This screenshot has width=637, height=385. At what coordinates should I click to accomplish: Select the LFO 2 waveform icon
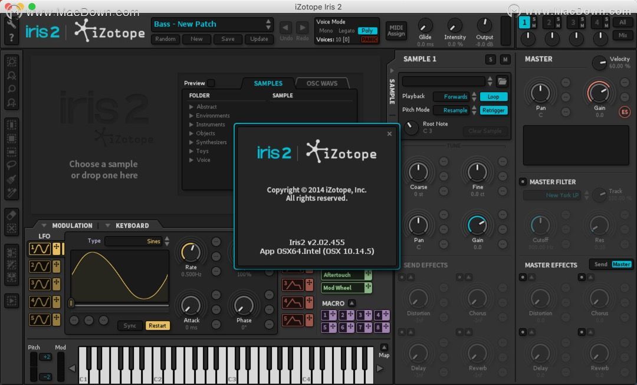[x=40, y=266]
